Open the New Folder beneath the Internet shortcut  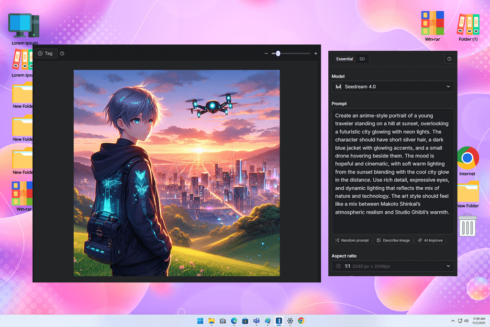468,194
